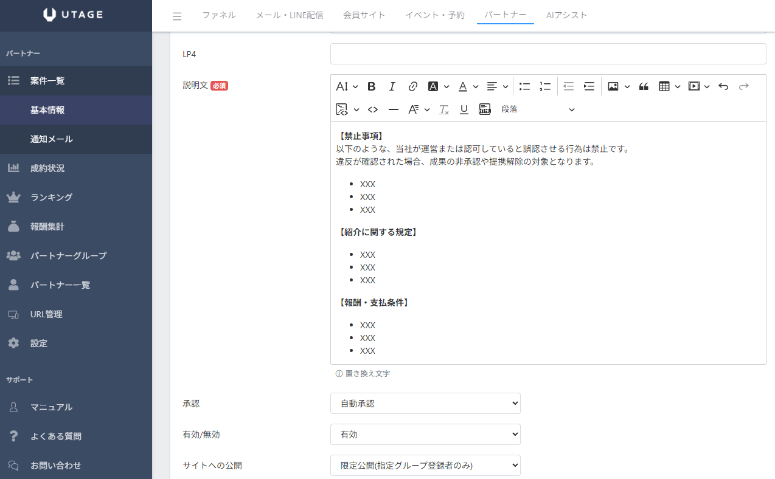Apply underline formatting

click(464, 109)
